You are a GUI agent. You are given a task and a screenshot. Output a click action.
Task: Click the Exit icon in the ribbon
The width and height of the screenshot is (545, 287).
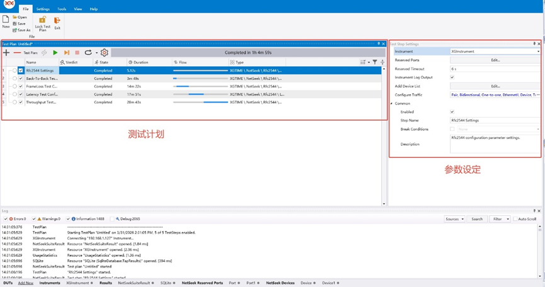point(57,21)
